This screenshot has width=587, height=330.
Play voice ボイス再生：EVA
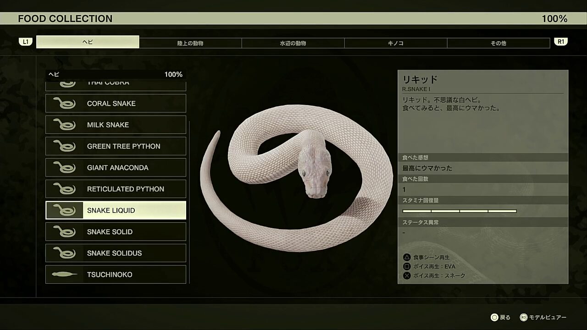(x=434, y=266)
